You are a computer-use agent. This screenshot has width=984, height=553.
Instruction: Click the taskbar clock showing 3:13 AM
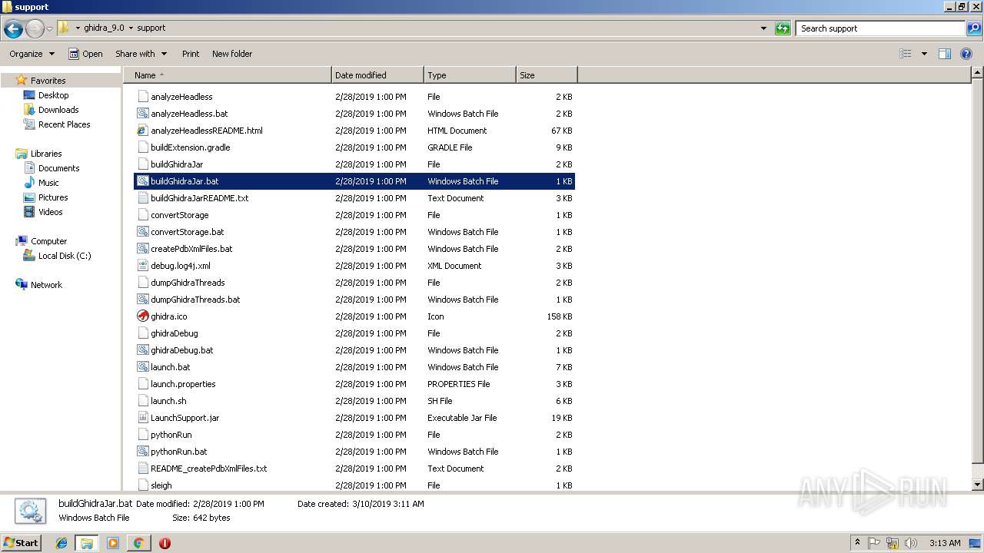[945, 543]
